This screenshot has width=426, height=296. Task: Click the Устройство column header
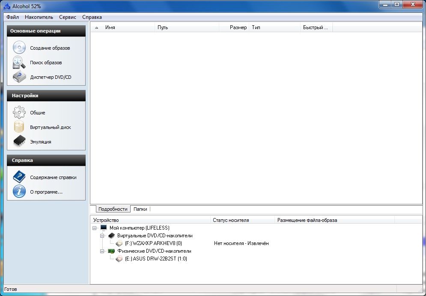coord(151,220)
